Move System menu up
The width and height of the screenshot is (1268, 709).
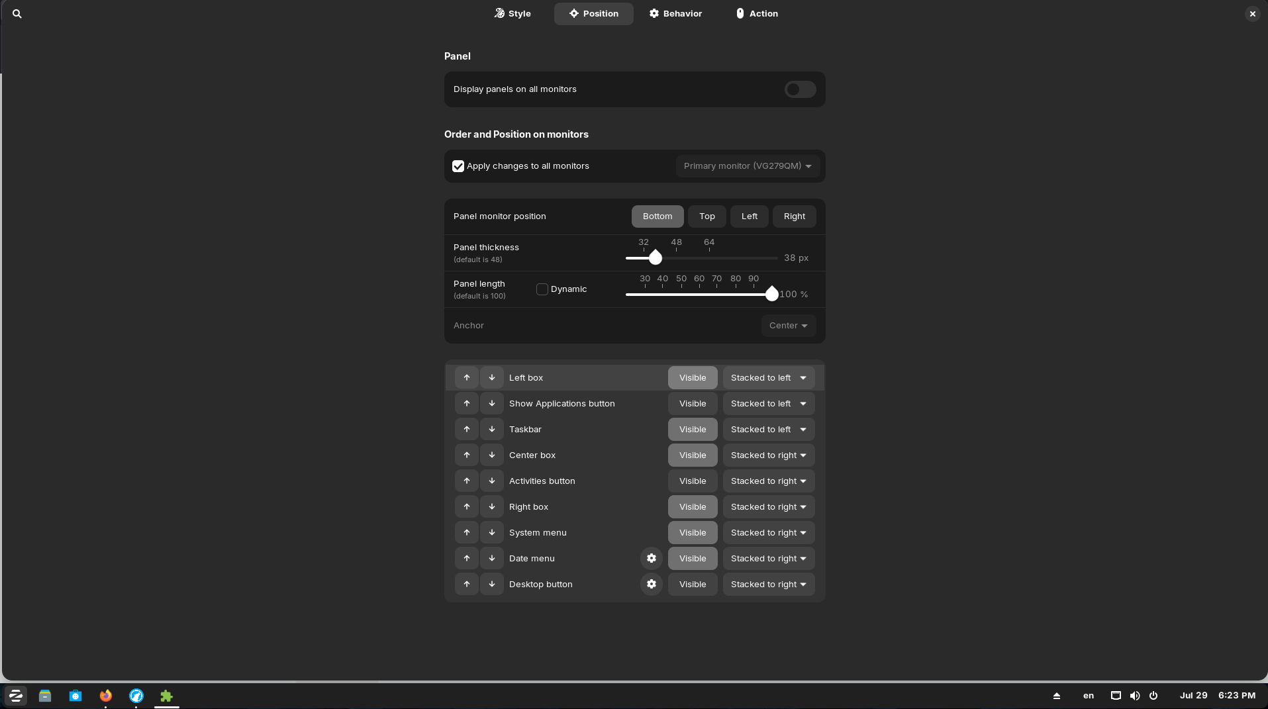tap(467, 532)
